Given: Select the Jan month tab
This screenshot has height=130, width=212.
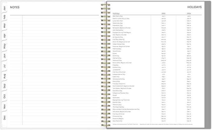Looking at the screenshot, I should [4, 8].
